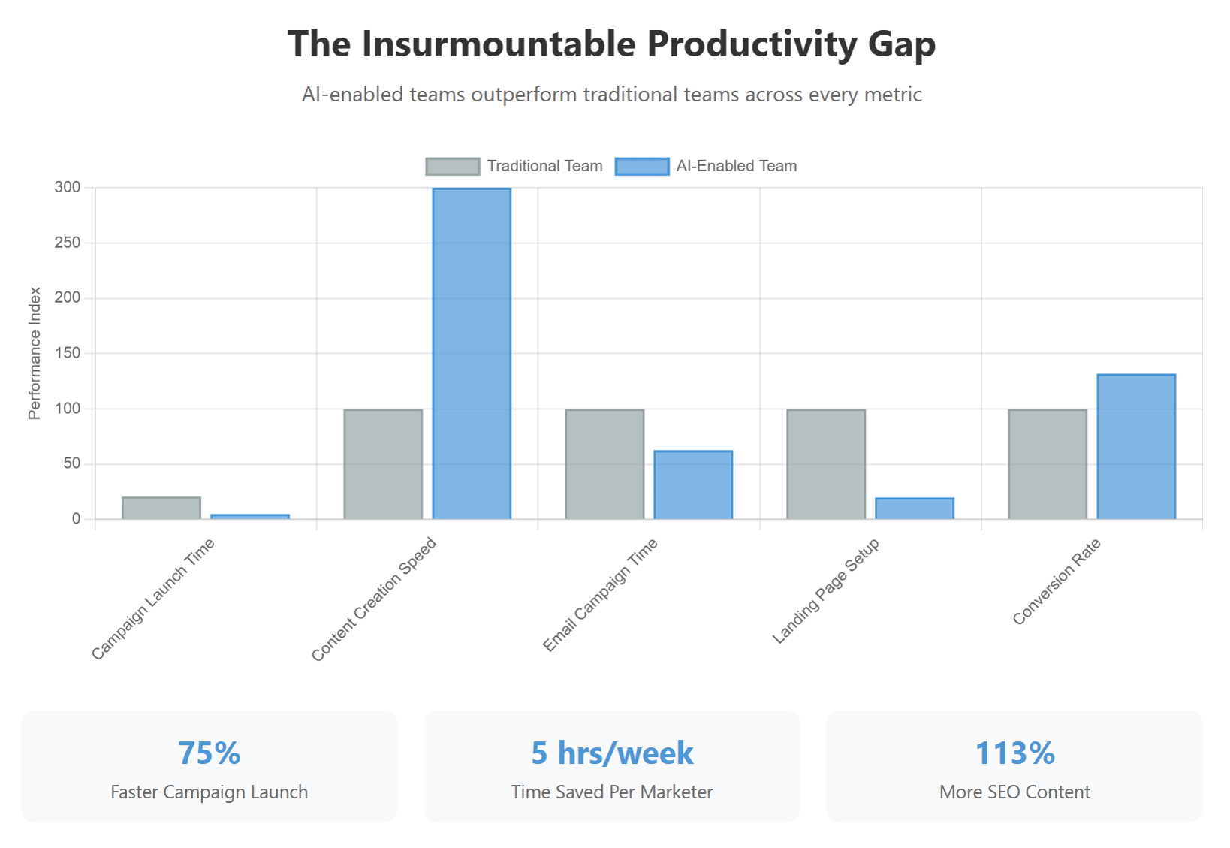
Task: Click the Content Creation Speed axis label
Action: point(373,599)
